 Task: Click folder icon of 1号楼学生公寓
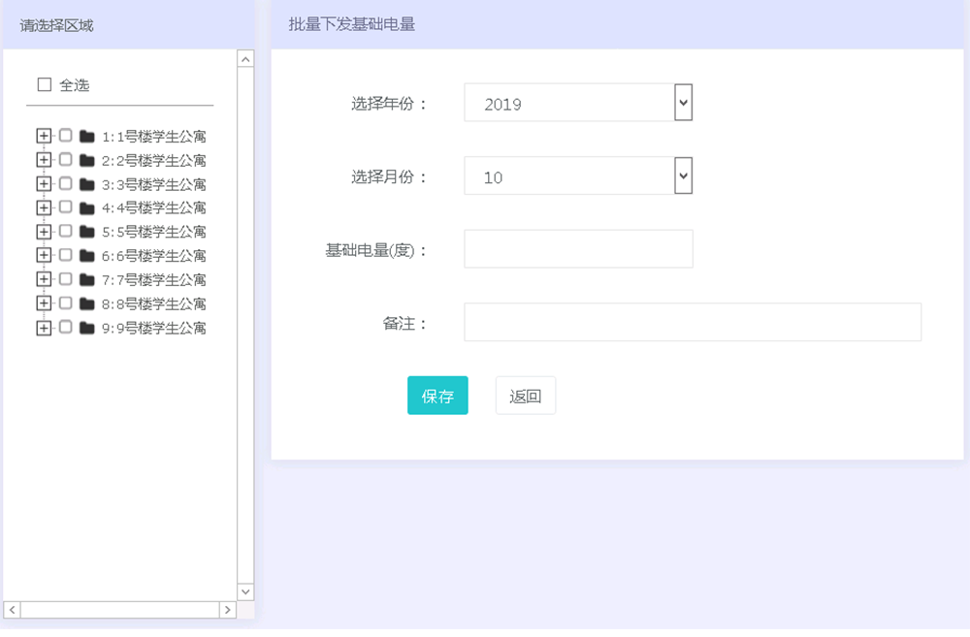click(x=86, y=137)
